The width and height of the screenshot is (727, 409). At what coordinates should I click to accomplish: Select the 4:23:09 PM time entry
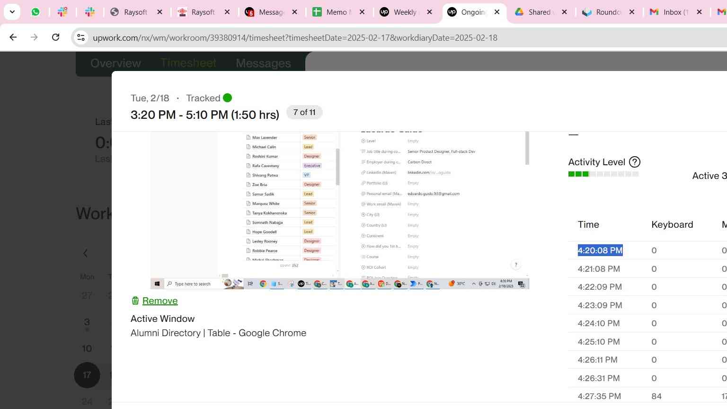coord(600,305)
